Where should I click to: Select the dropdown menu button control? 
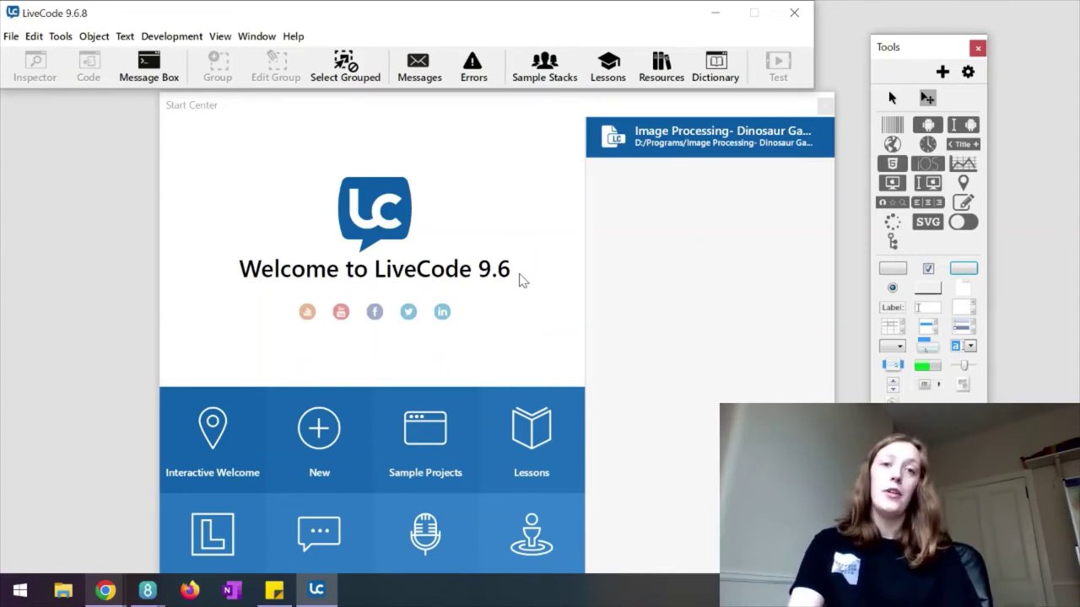(x=893, y=346)
